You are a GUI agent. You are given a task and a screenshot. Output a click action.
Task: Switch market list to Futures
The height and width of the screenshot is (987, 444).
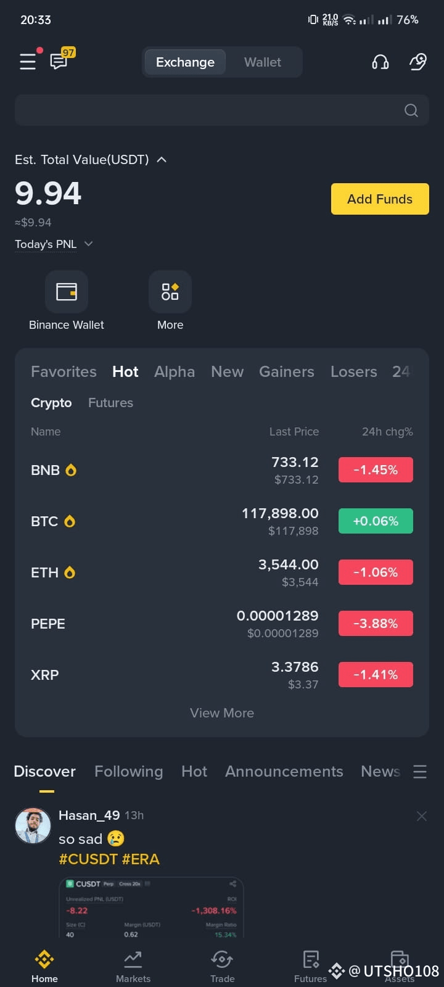tap(110, 403)
